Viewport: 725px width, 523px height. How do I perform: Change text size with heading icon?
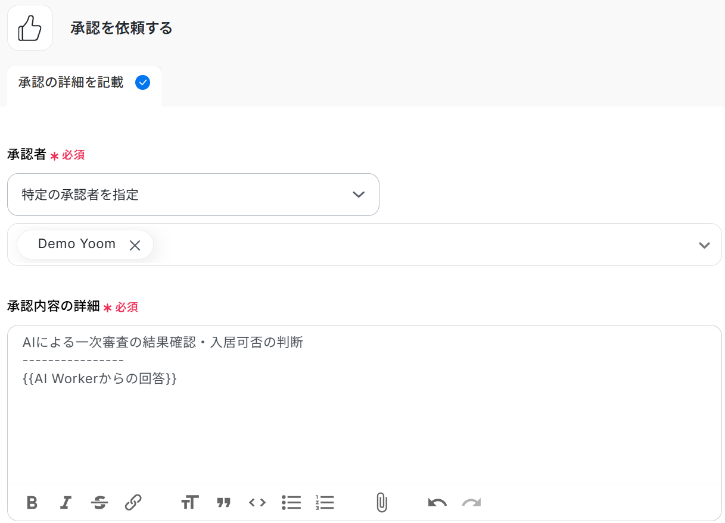point(190,503)
